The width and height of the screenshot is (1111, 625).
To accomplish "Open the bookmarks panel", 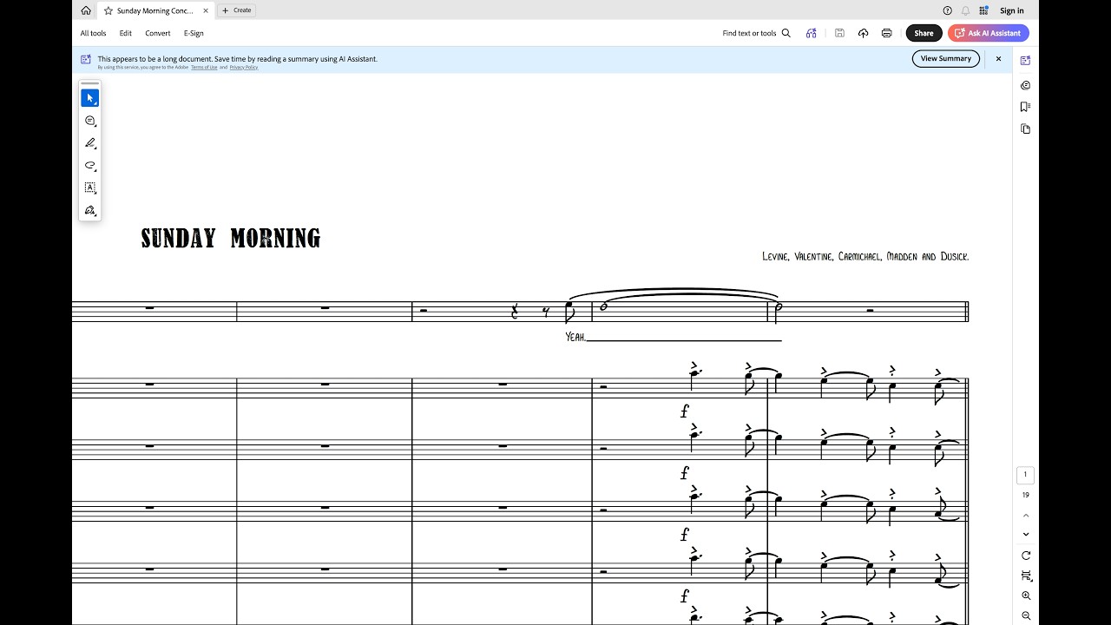I will pyautogui.click(x=1025, y=107).
